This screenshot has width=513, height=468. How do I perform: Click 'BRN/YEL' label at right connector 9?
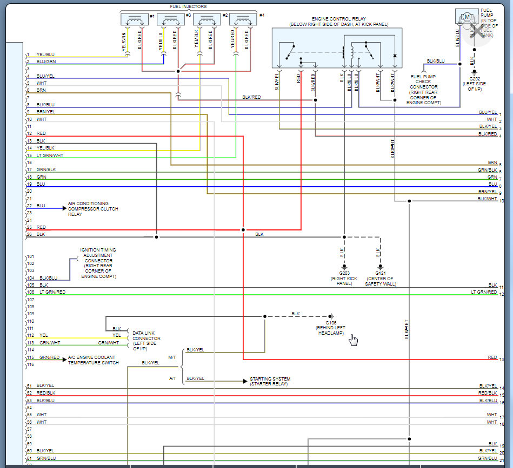488,192
